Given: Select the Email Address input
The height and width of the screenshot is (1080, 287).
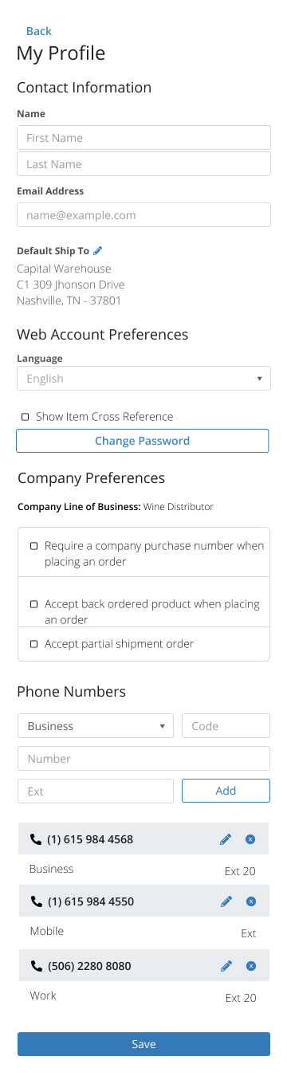Looking at the screenshot, I should tap(143, 215).
